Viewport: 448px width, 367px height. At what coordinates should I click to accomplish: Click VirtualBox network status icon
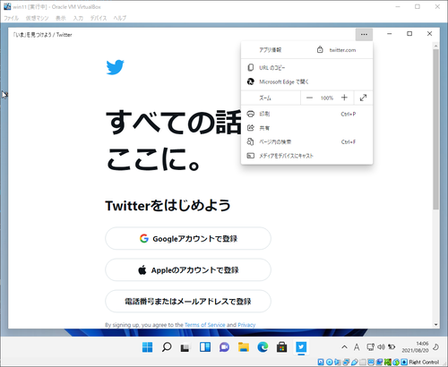[x=346, y=362]
